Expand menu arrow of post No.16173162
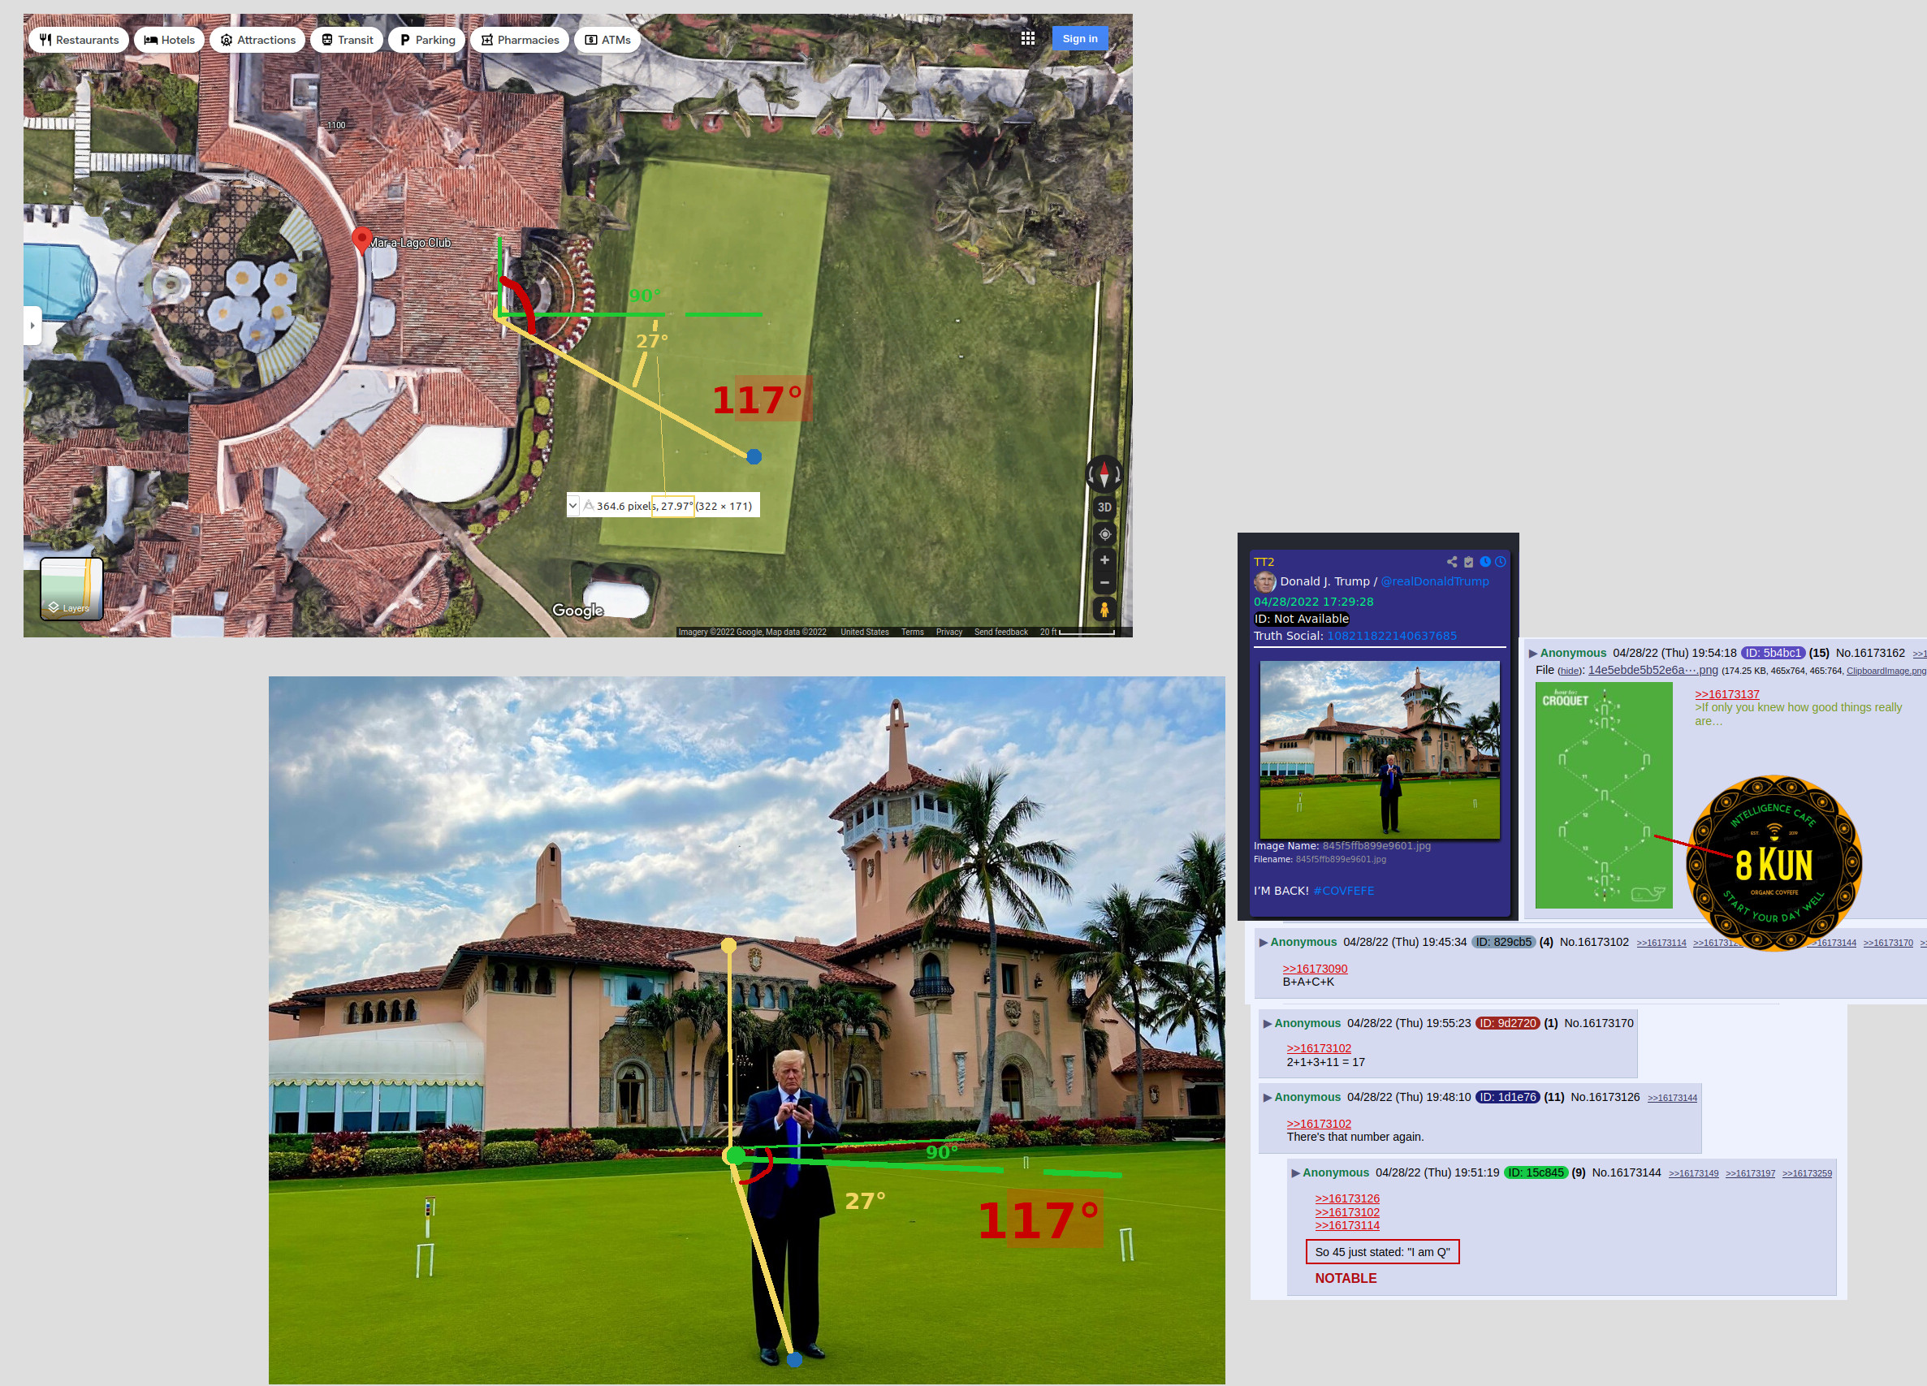This screenshot has height=1386, width=1927. (x=1533, y=654)
